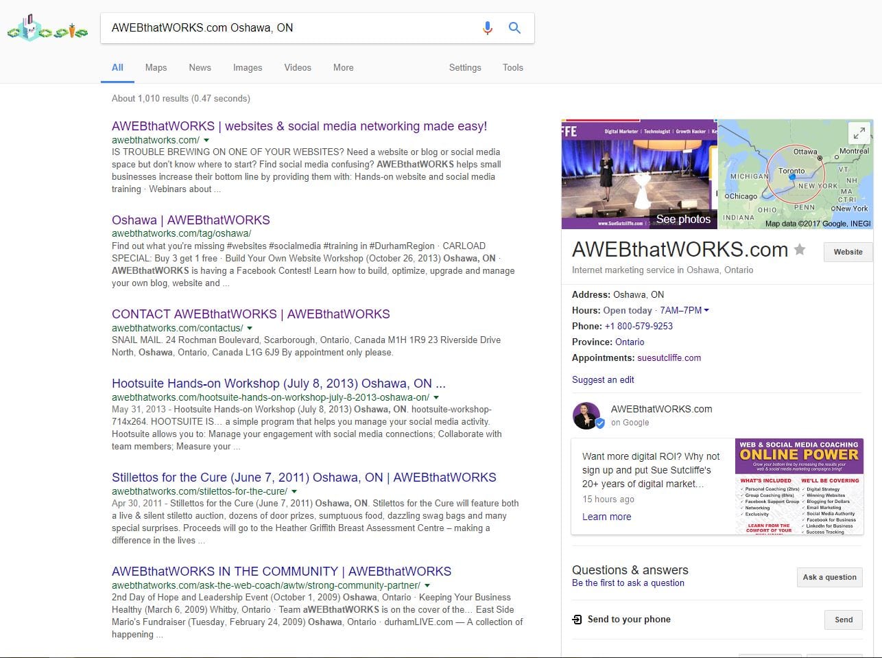Click the 'About 1,010 results' text
The width and height of the screenshot is (882, 658).
[181, 98]
